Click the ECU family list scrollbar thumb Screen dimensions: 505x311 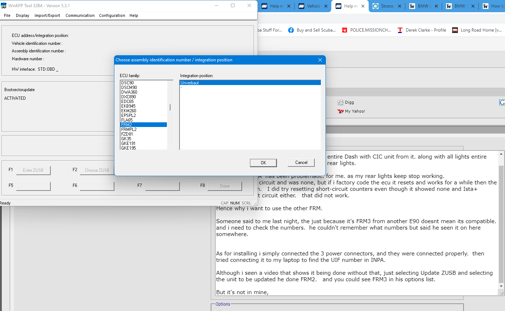(170, 107)
